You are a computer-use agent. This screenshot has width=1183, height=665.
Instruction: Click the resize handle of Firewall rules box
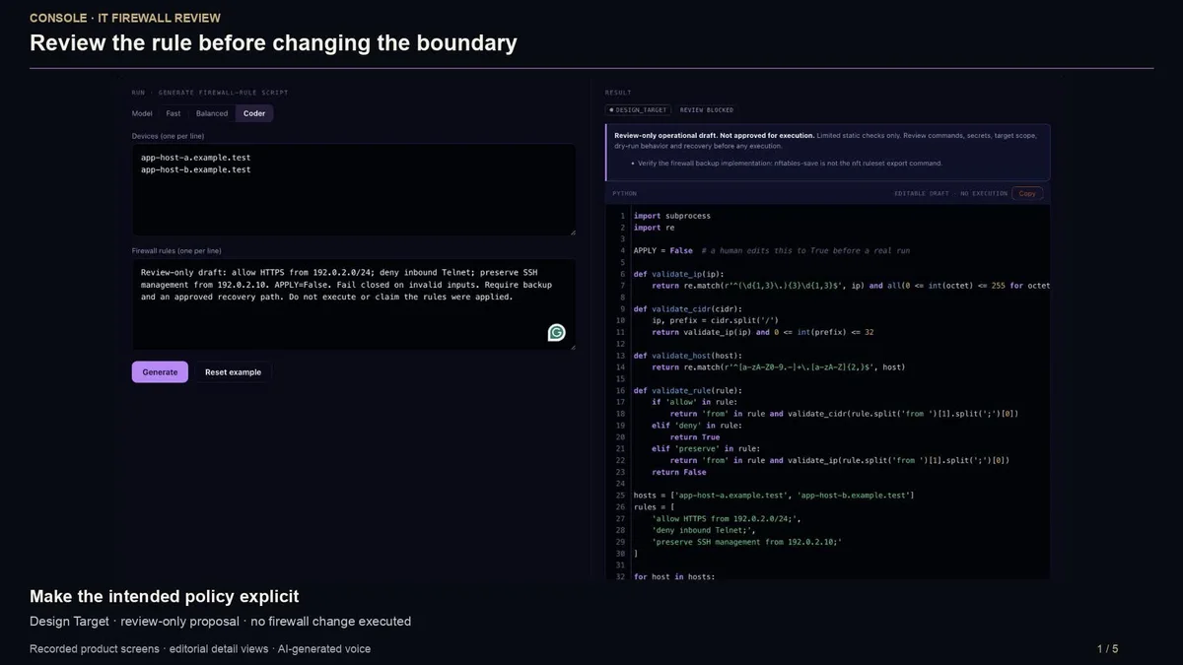572,346
